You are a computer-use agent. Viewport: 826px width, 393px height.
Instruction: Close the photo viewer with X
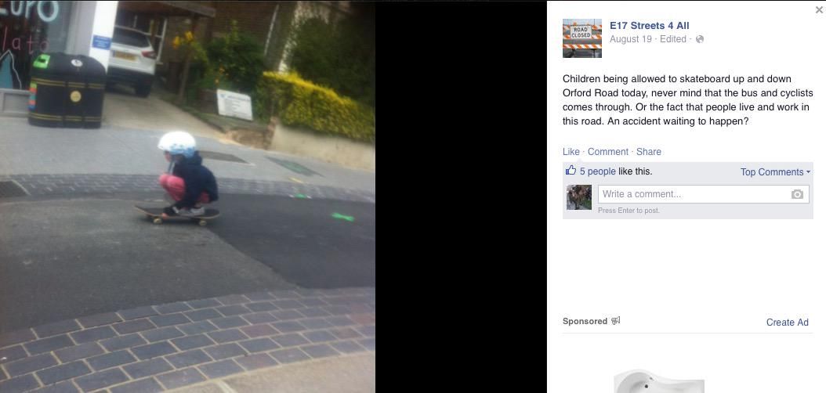point(819,9)
